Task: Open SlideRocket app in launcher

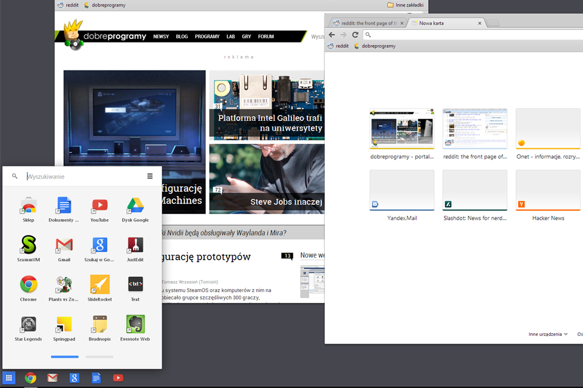Action: [x=100, y=289]
